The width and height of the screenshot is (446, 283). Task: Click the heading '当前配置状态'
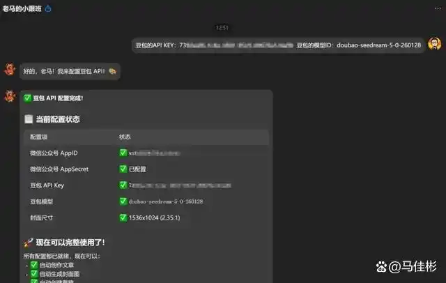[x=58, y=119]
